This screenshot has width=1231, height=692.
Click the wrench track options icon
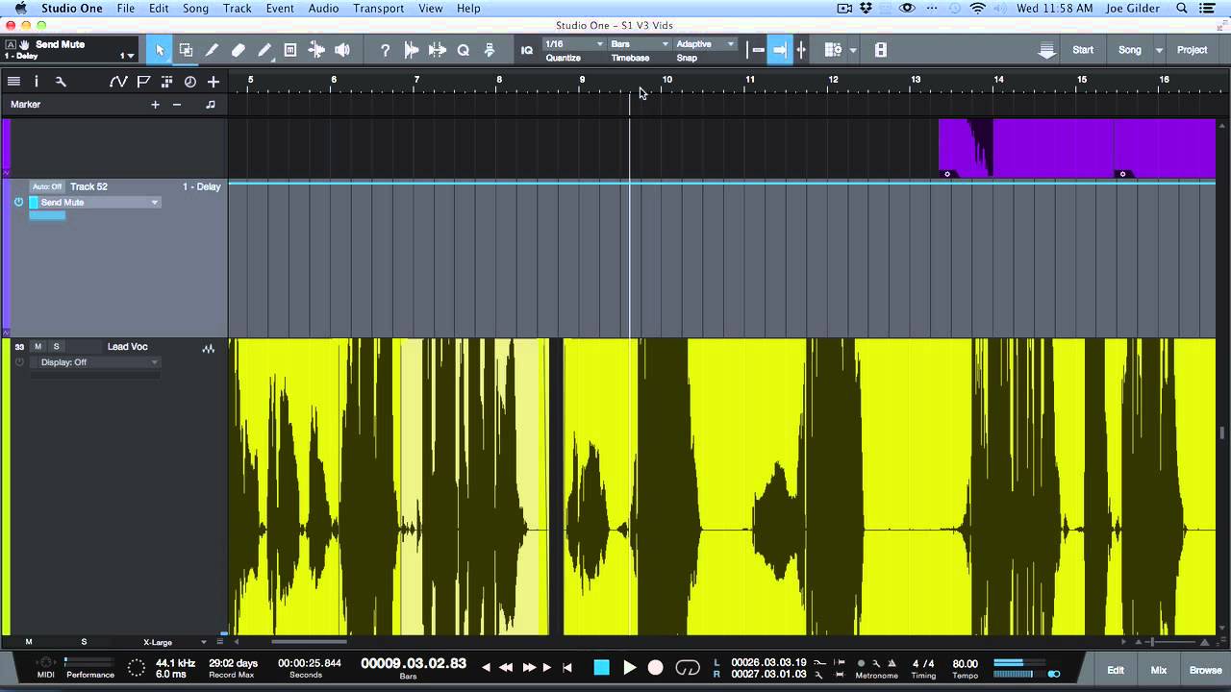point(61,82)
